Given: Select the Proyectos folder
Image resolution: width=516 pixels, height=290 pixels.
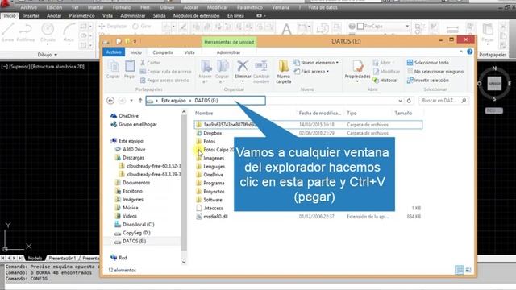Looking at the screenshot, I should point(210,192).
